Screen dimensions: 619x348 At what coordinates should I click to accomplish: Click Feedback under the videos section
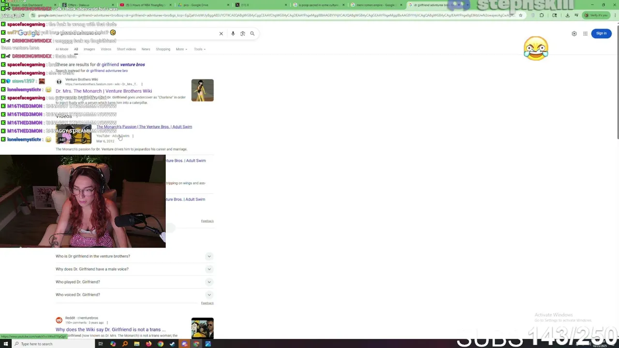[x=207, y=221]
